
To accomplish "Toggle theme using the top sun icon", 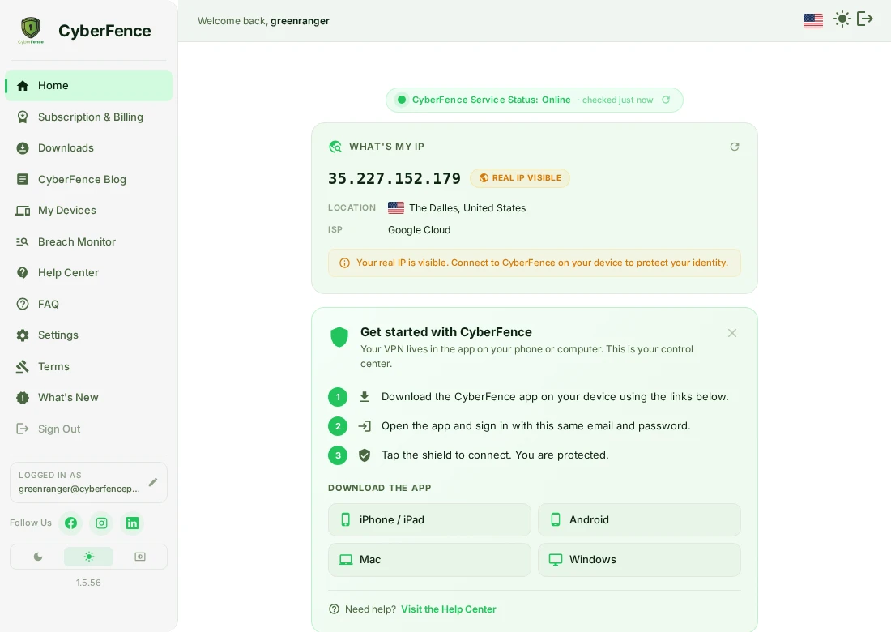I will pyautogui.click(x=842, y=19).
